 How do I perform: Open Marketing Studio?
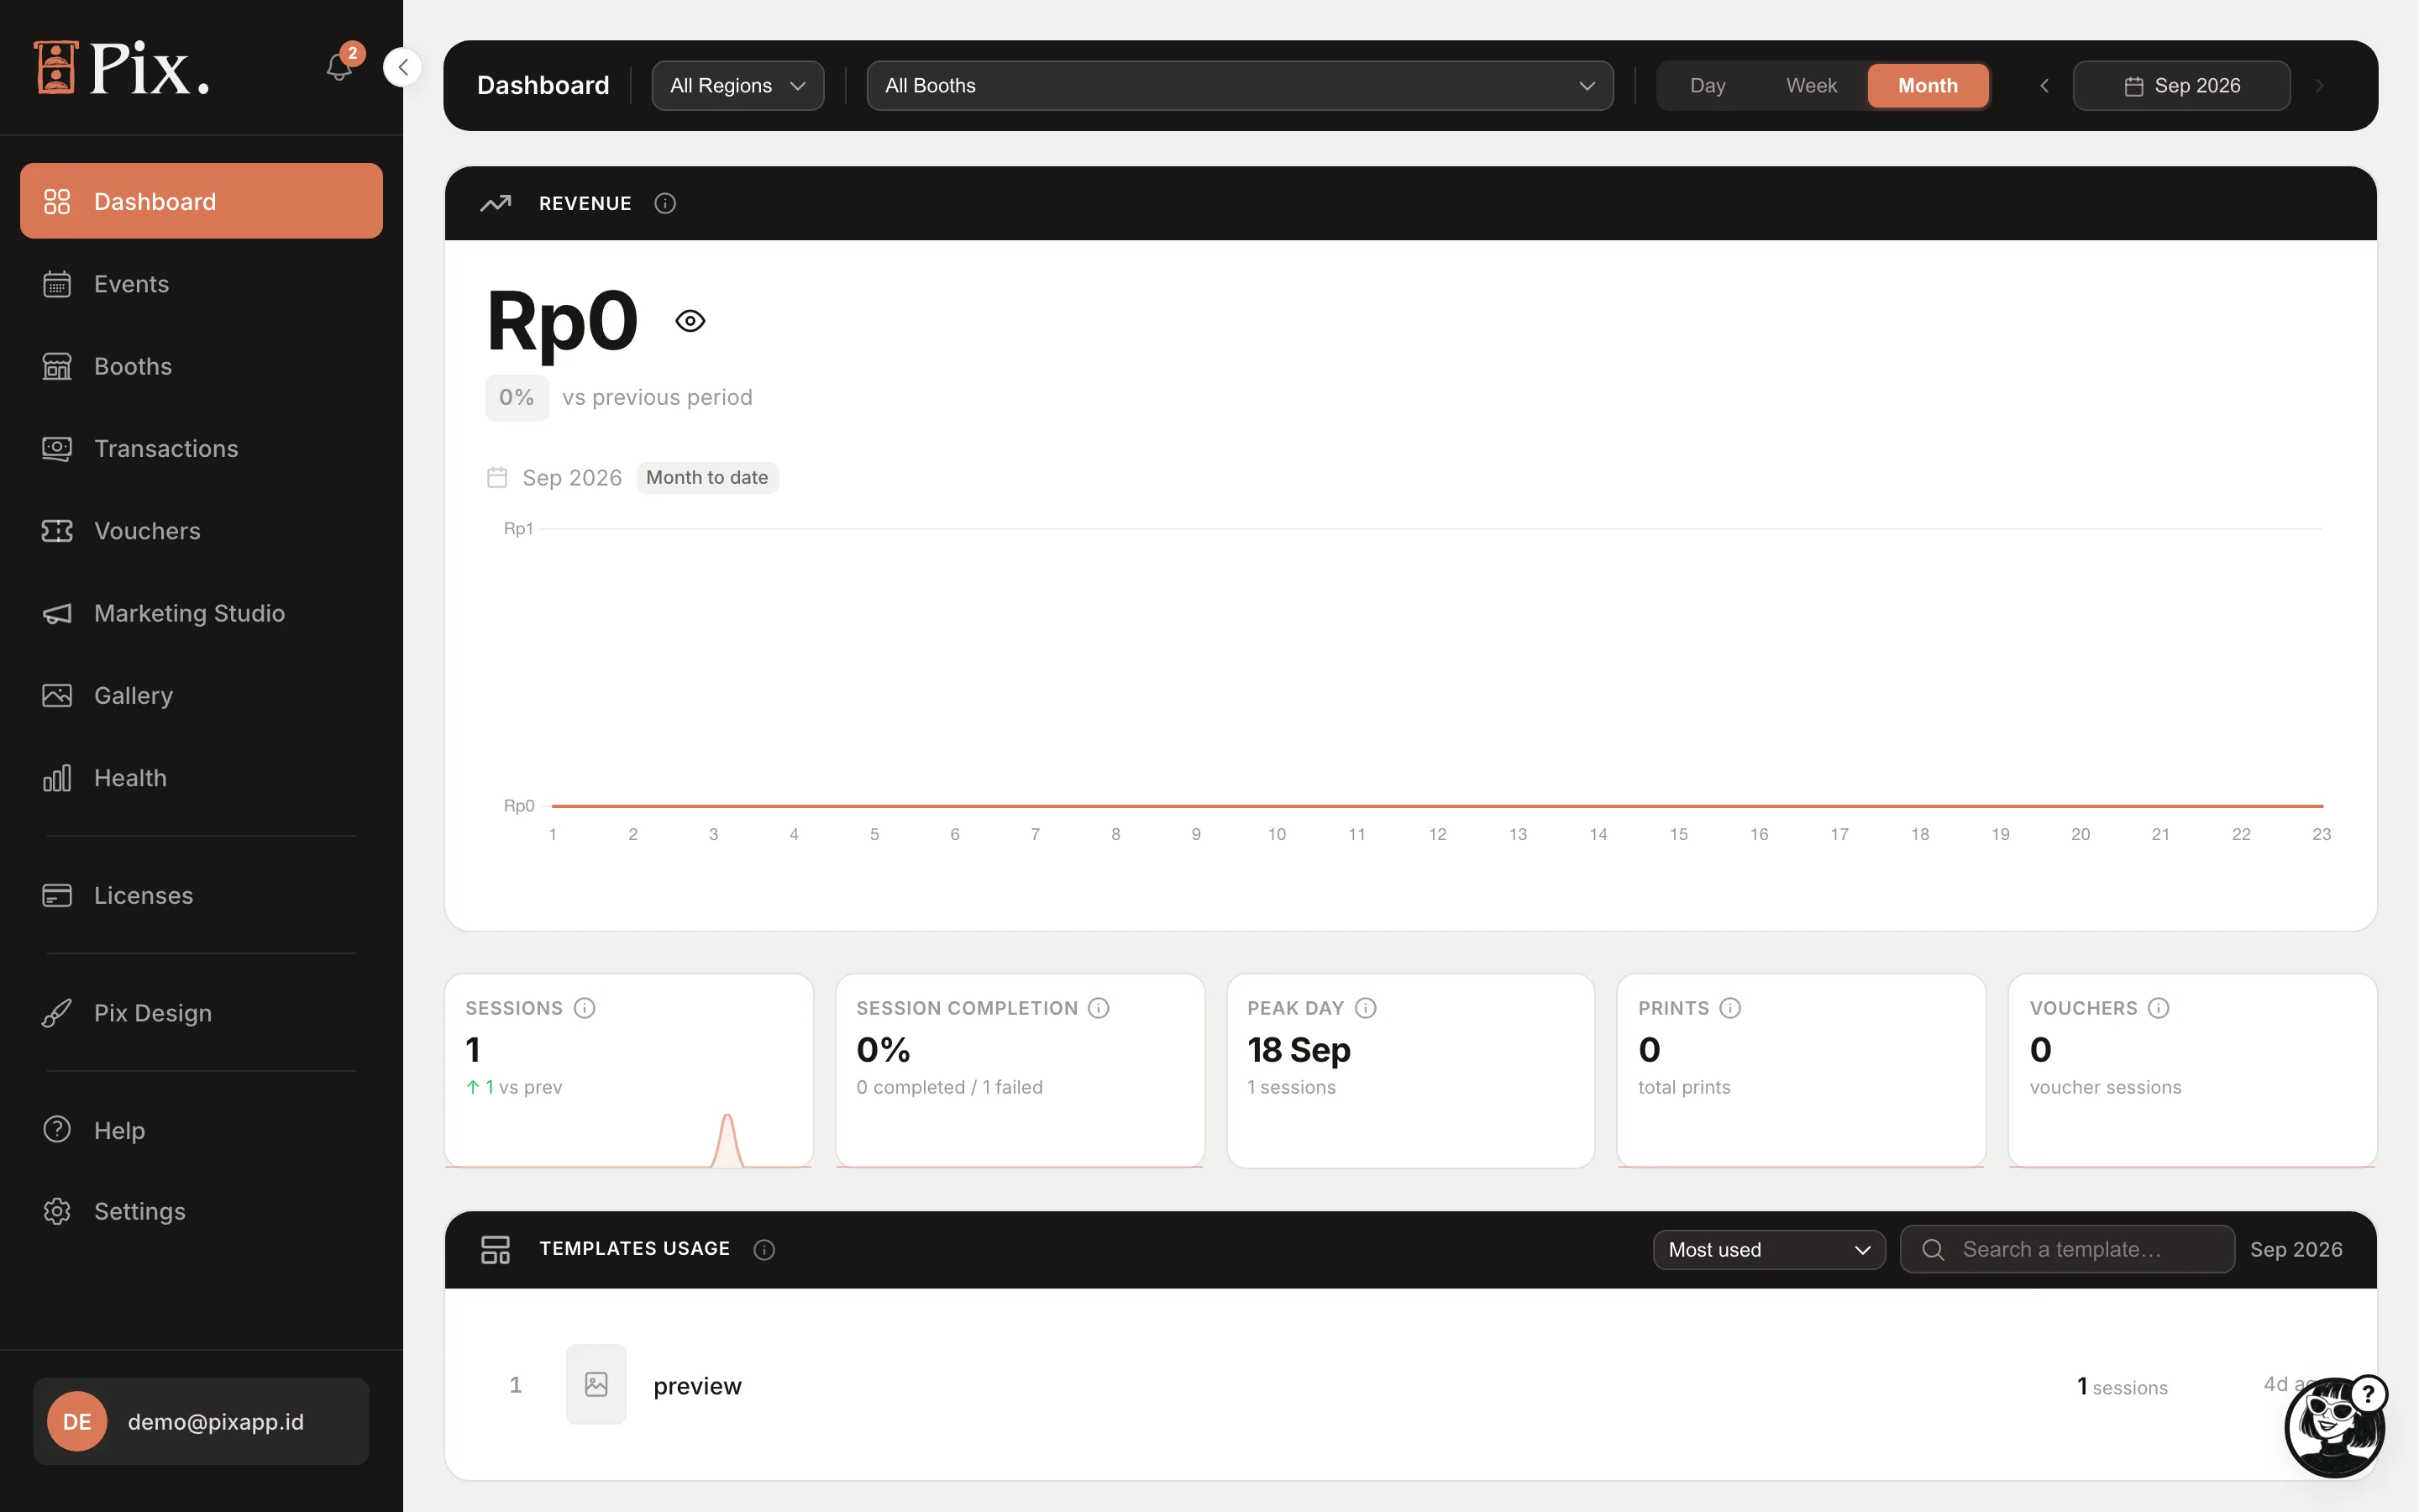coord(201,613)
